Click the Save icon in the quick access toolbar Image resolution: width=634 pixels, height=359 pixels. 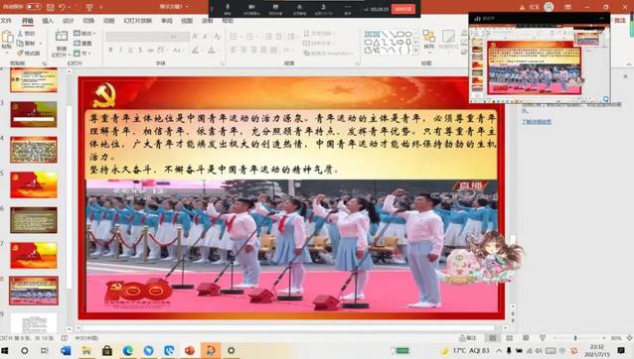pos(50,7)
